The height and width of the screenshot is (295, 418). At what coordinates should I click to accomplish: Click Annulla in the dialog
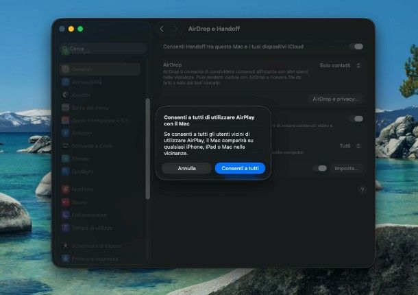186,168
